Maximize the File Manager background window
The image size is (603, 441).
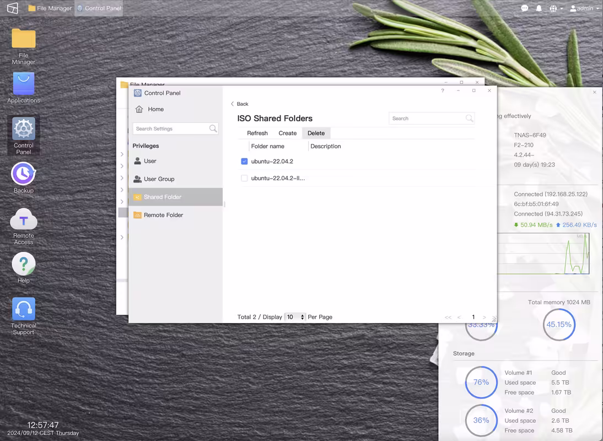[x=461, y=82]
